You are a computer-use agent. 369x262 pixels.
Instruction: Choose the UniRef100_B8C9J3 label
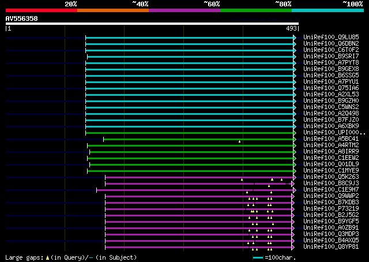[331, 184]
